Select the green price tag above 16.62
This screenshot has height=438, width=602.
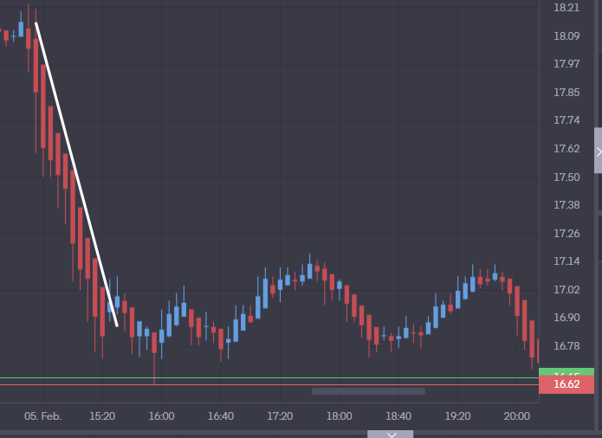566,373
